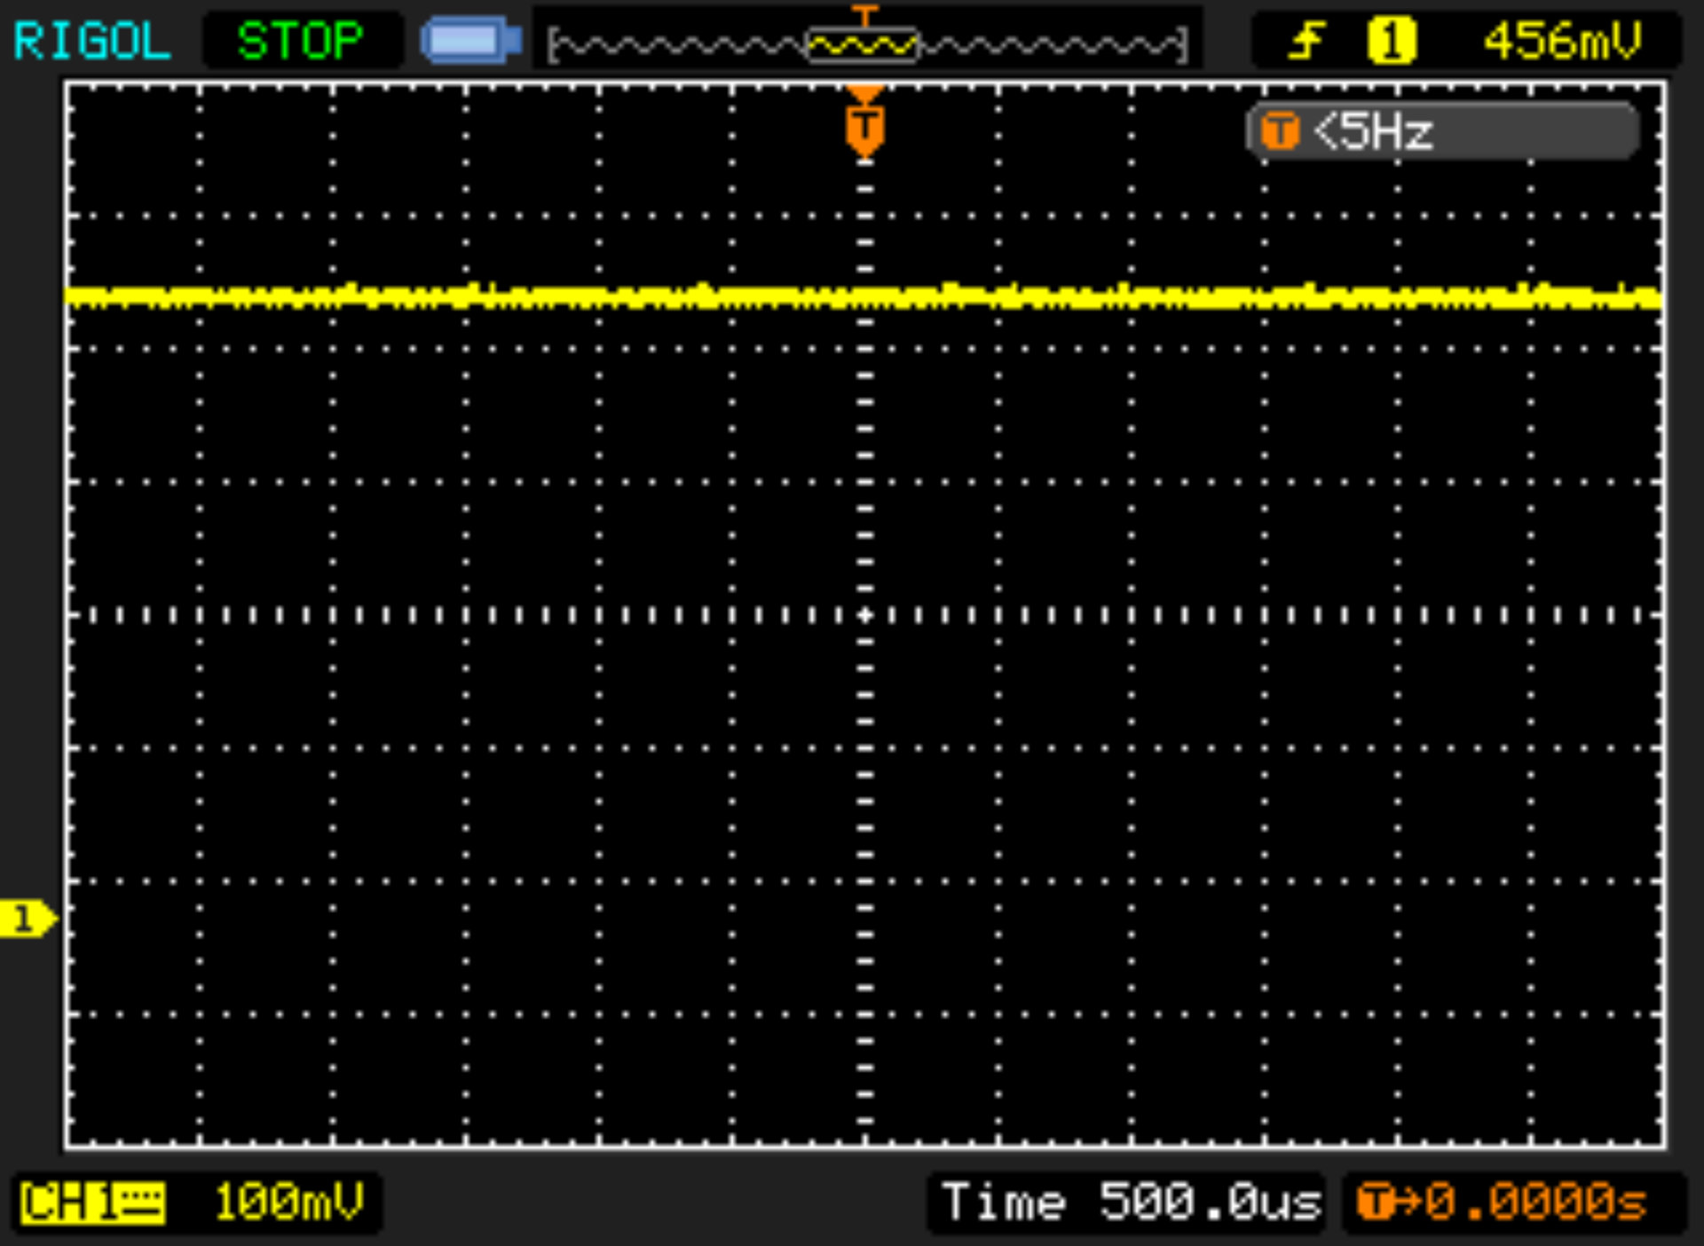Click the highlighted window in memory overview bar
The width and height of the screenshot is (1704, 1246).
coord(863,45)
